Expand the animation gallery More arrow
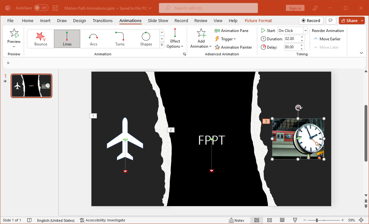369x224 pixels. [x=162, y=45]
